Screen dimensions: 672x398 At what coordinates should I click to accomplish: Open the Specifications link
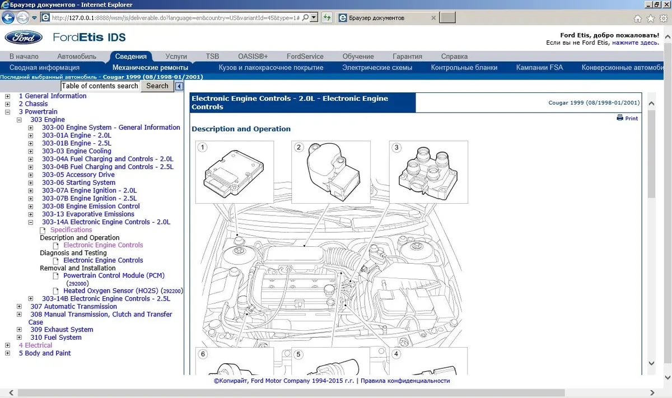[x=71, y=230]
